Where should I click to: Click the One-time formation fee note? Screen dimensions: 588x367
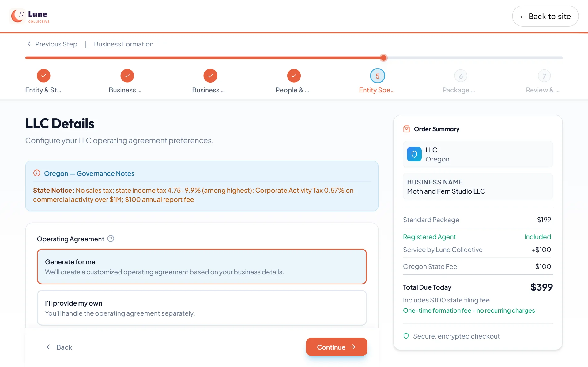469,310
